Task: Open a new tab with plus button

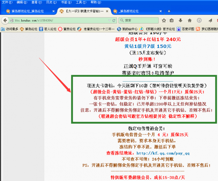Action: coord(169,11)
